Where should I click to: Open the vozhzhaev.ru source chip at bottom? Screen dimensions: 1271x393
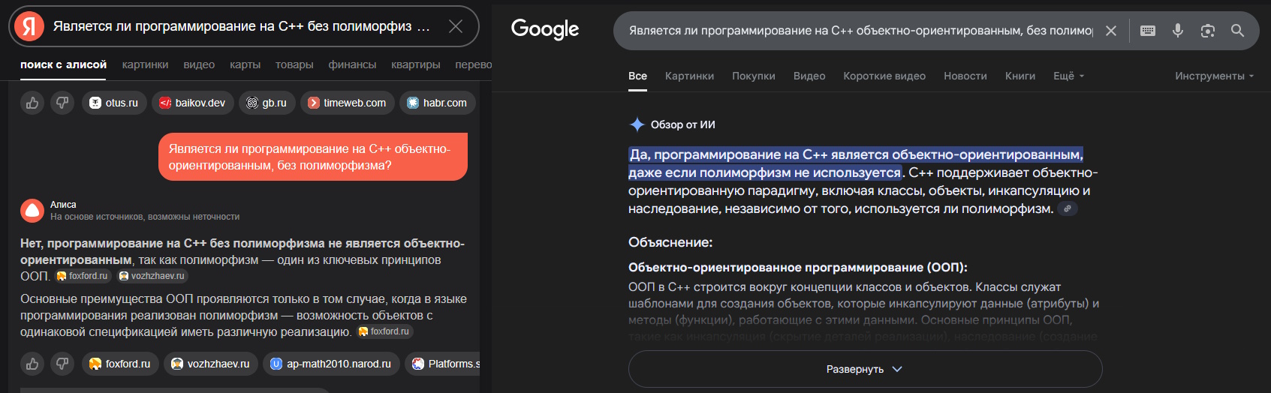tap(211, 364)
